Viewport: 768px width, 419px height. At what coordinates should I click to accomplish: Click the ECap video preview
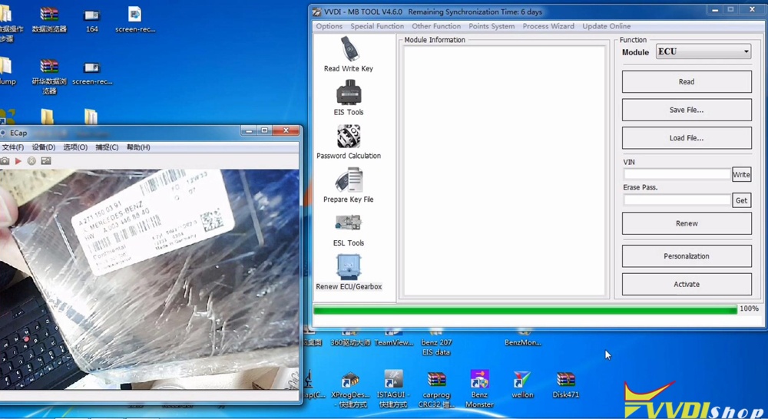pyautogui.click(x=150, y=279)
